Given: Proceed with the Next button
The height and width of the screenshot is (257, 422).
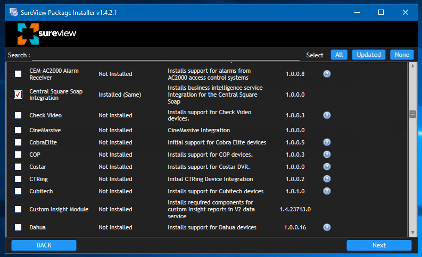Looking at the screenshot, I should click(379, 245).
